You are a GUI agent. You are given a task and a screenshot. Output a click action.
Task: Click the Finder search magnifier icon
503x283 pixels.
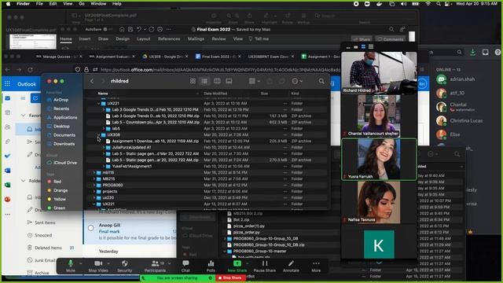pos(321,81)
